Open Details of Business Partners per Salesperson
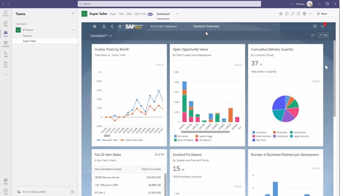Screen dimensions: 340x196 point(316,168)
